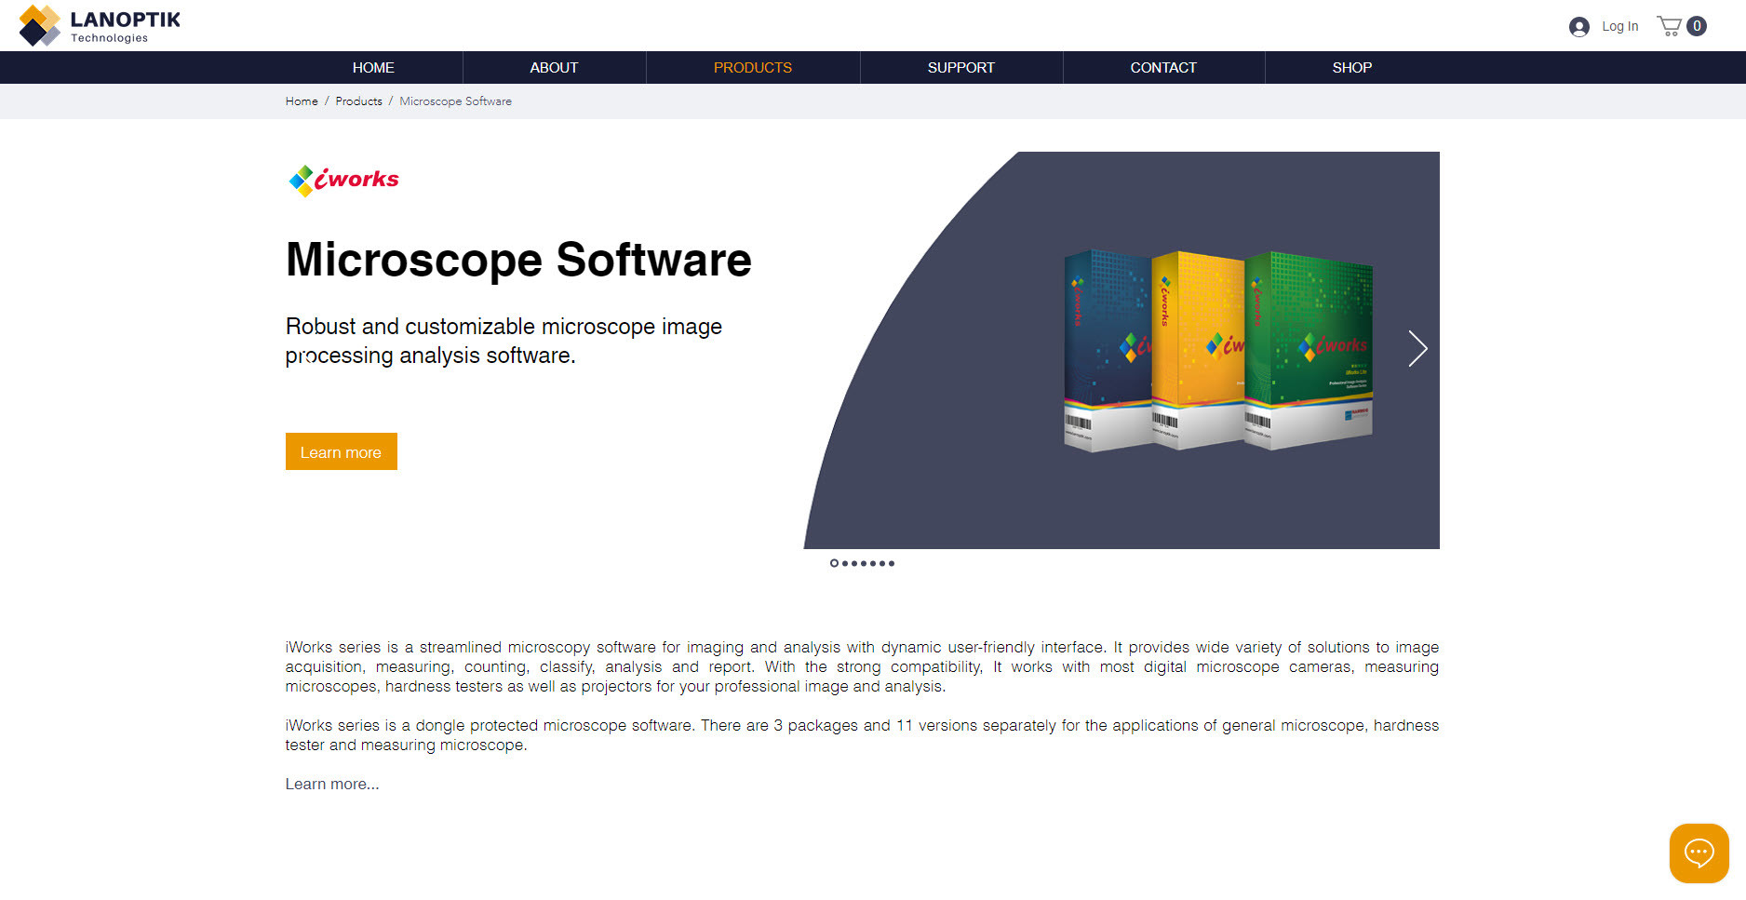Switch to the HOME tab
The height and width of the screenshot is (900, 1746).
click(x=373, y=67)
